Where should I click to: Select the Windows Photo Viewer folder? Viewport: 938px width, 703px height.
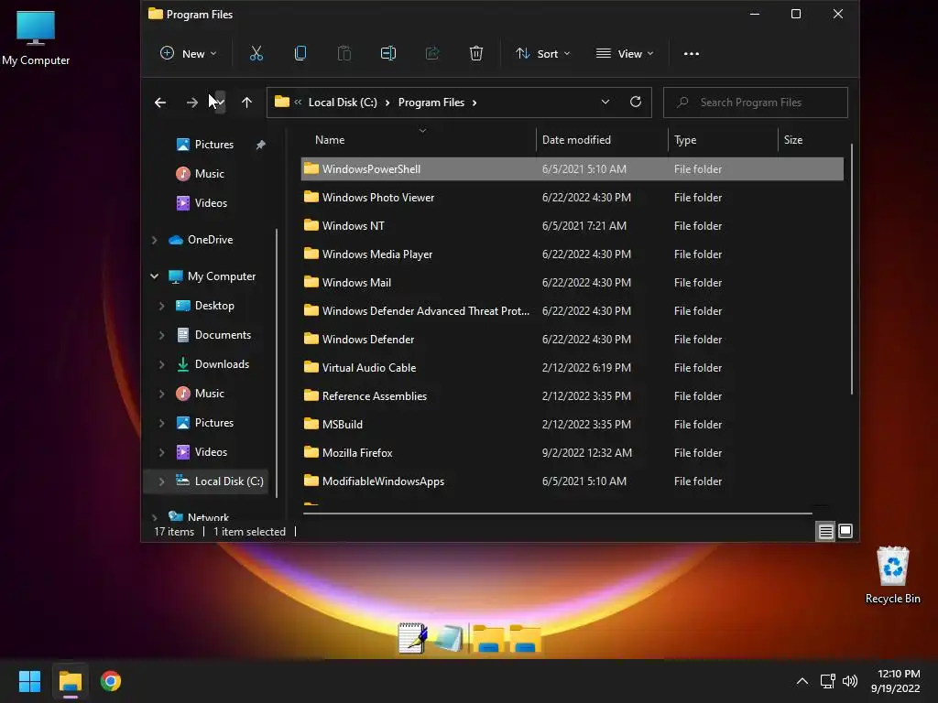[x=572, y=198]
